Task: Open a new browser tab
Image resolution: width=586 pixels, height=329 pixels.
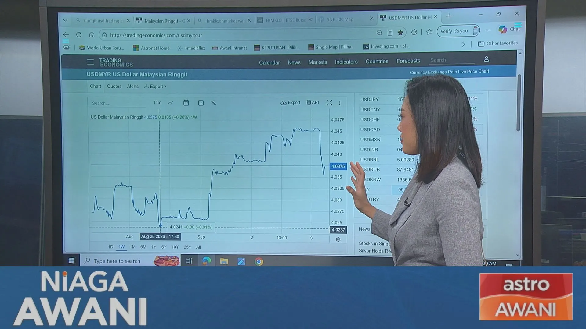Action: [449, 16]
